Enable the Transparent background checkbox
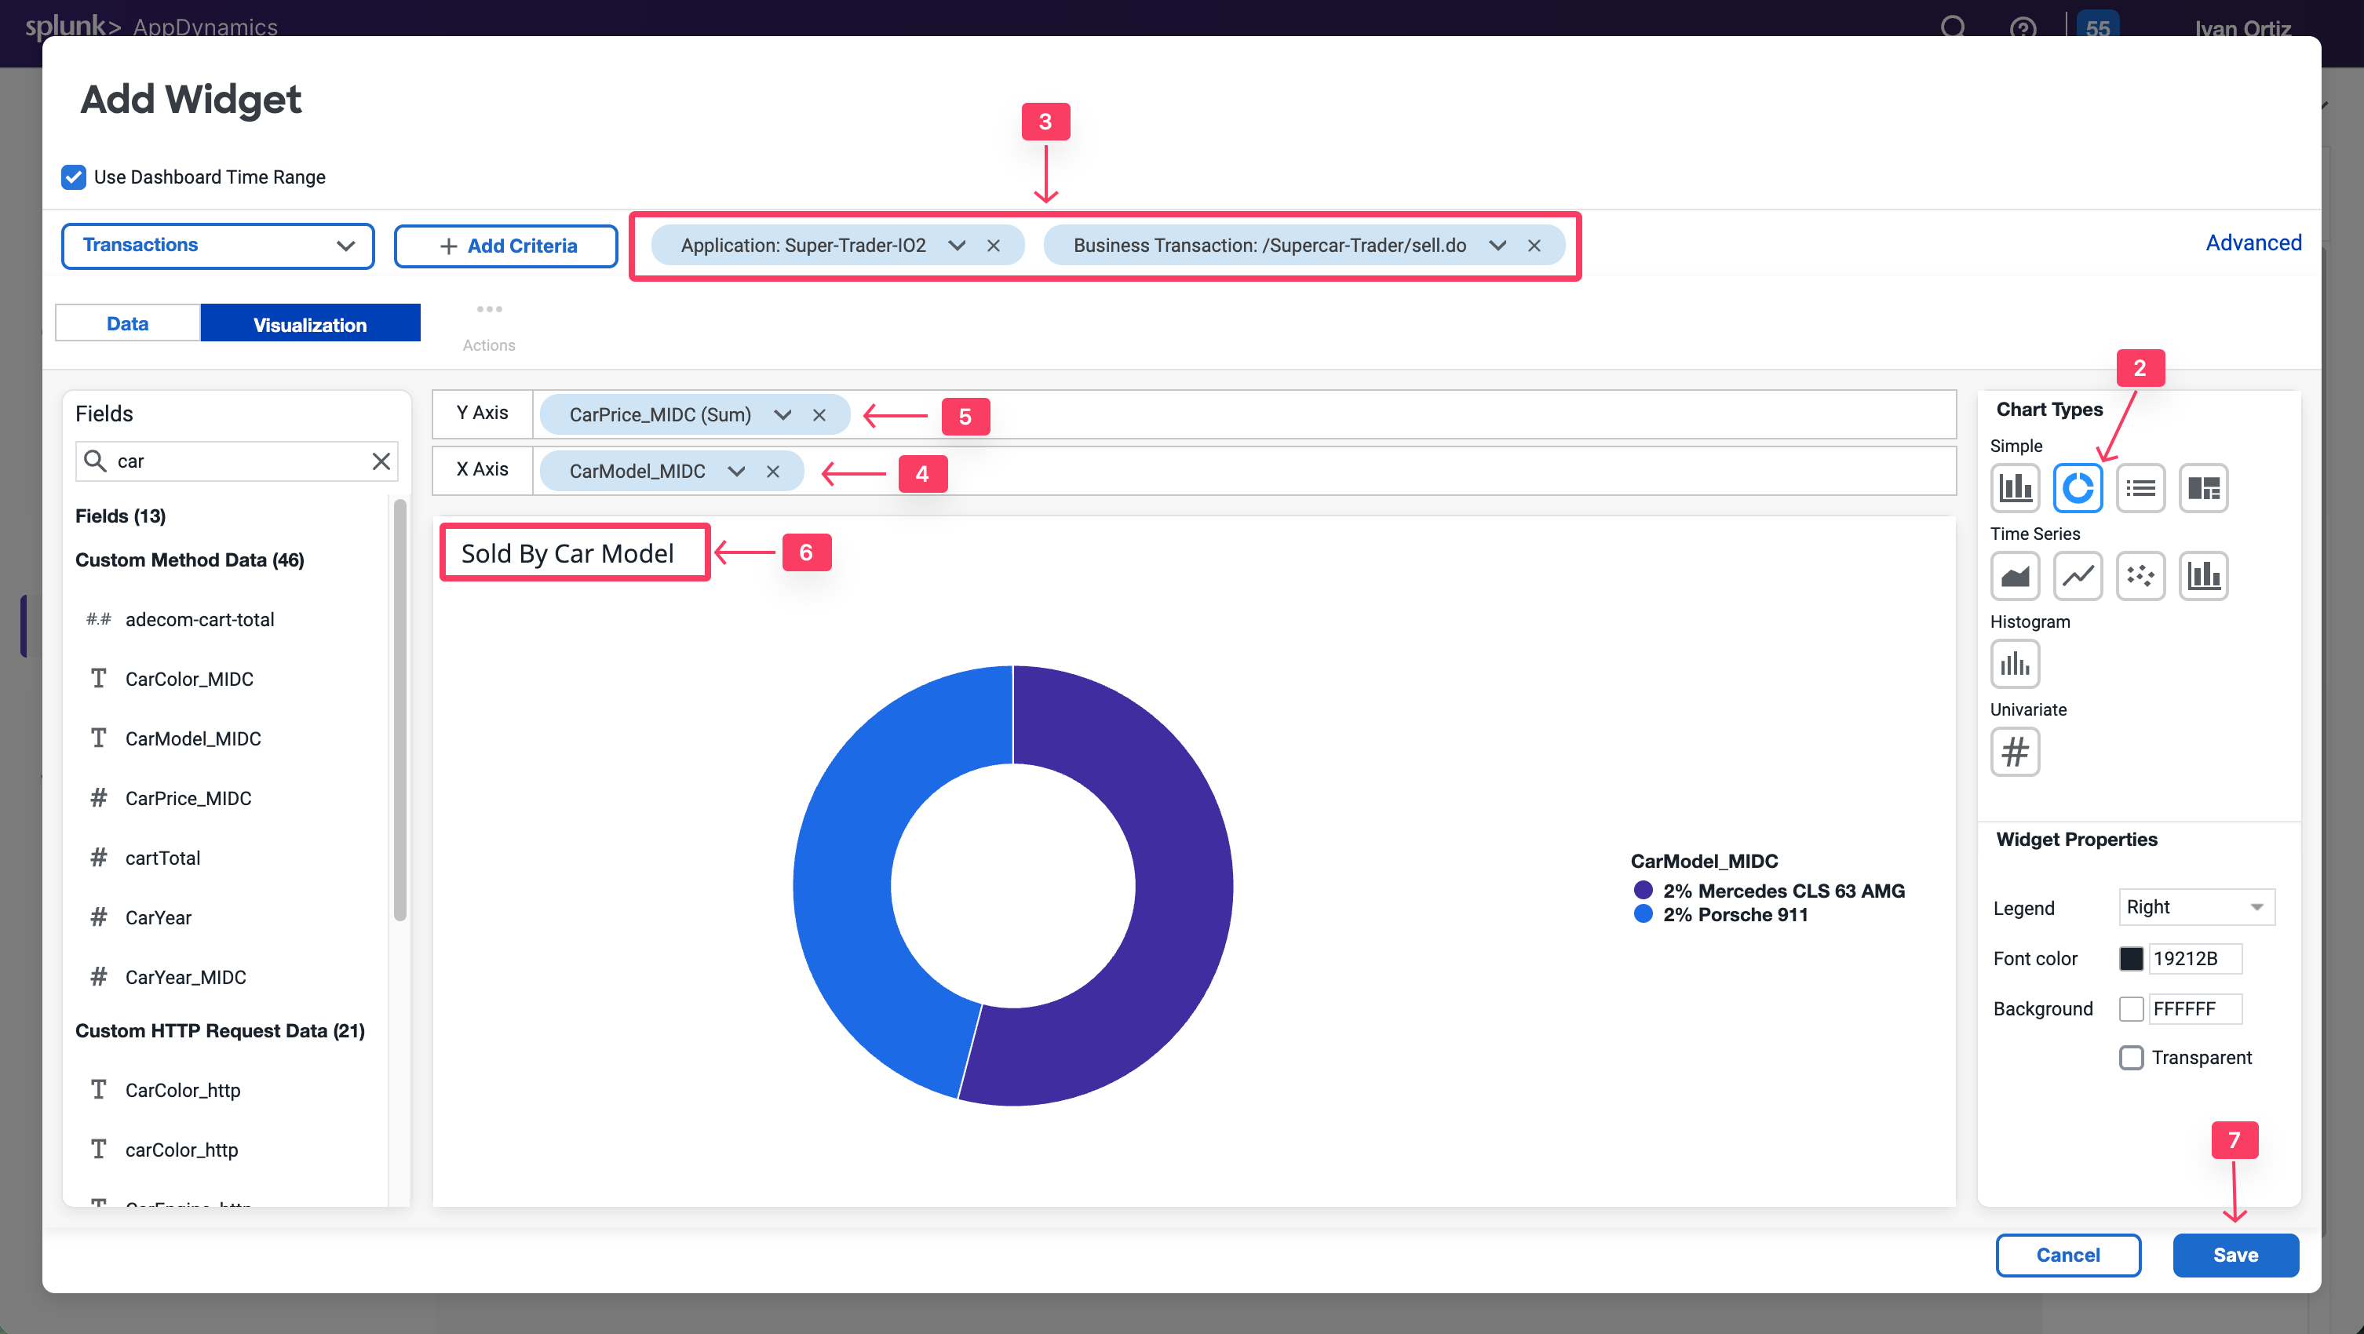Viewport: 2364px width, 1334px height. pos(2131,1057)
